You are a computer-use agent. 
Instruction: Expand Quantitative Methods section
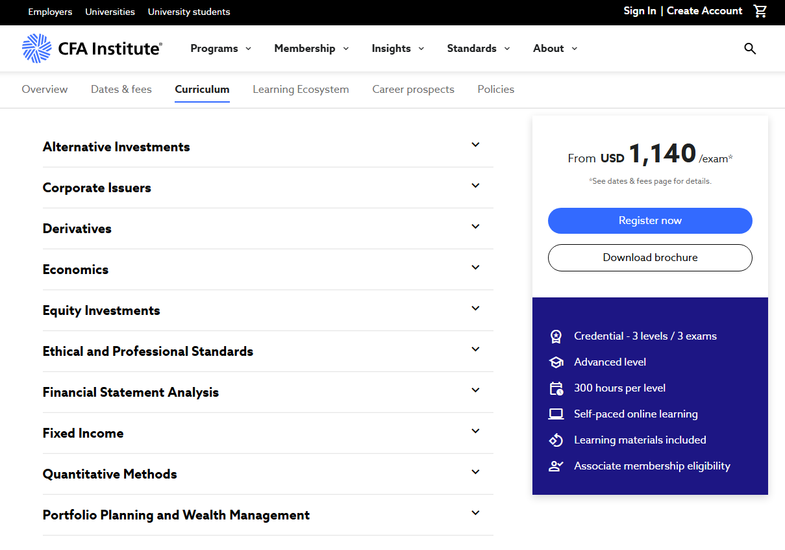(268, 474)
